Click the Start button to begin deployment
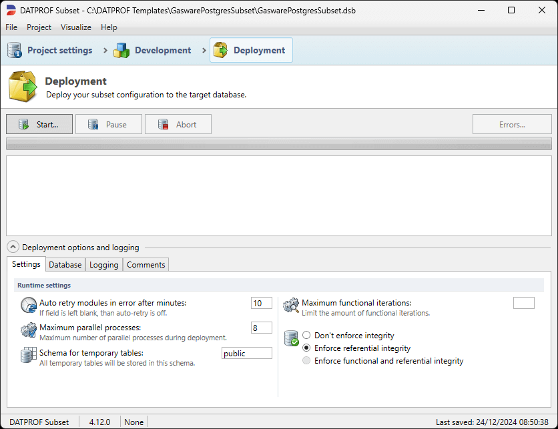558x429 pixels. pyautogui.click(x=39, y=123)
